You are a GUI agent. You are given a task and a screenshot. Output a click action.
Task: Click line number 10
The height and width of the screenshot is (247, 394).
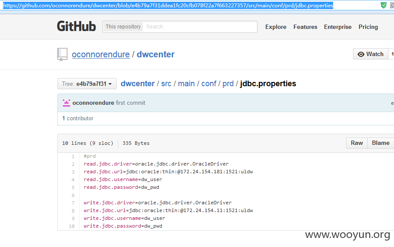tap(72, 226)
